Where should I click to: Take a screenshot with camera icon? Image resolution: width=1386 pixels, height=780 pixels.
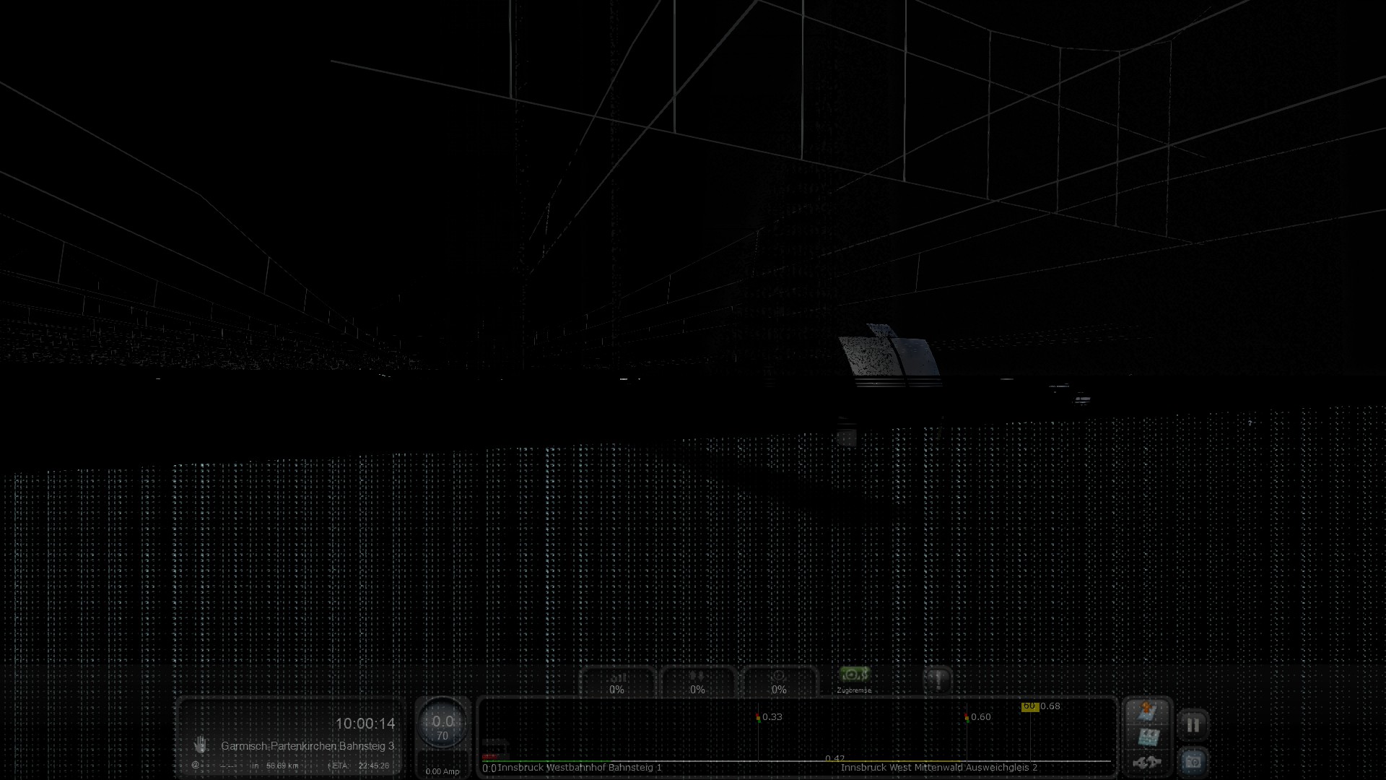[1193, 761]
